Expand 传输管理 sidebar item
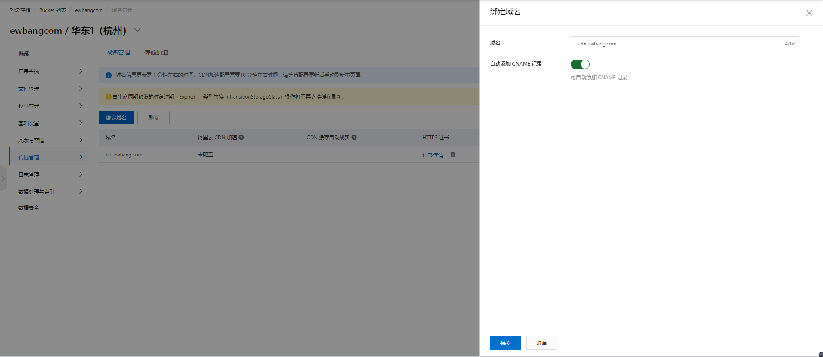823x357 pixels. pos(48,157)
